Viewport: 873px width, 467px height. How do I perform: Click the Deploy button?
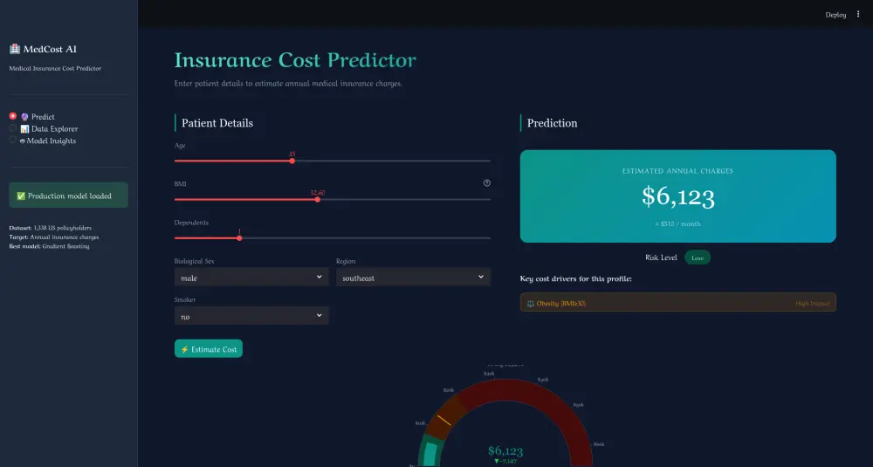tap(835, 15)
